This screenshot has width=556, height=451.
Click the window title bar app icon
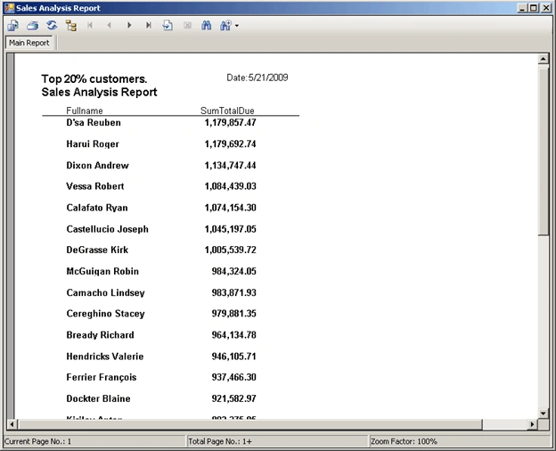click(9, 8)
